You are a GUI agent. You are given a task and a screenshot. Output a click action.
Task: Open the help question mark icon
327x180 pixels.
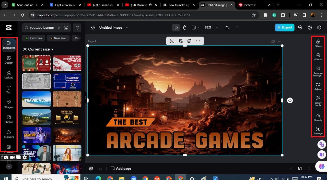[310, 28]
